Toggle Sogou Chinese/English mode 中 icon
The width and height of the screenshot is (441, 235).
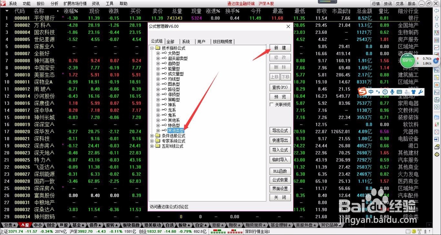coord(371,92)
